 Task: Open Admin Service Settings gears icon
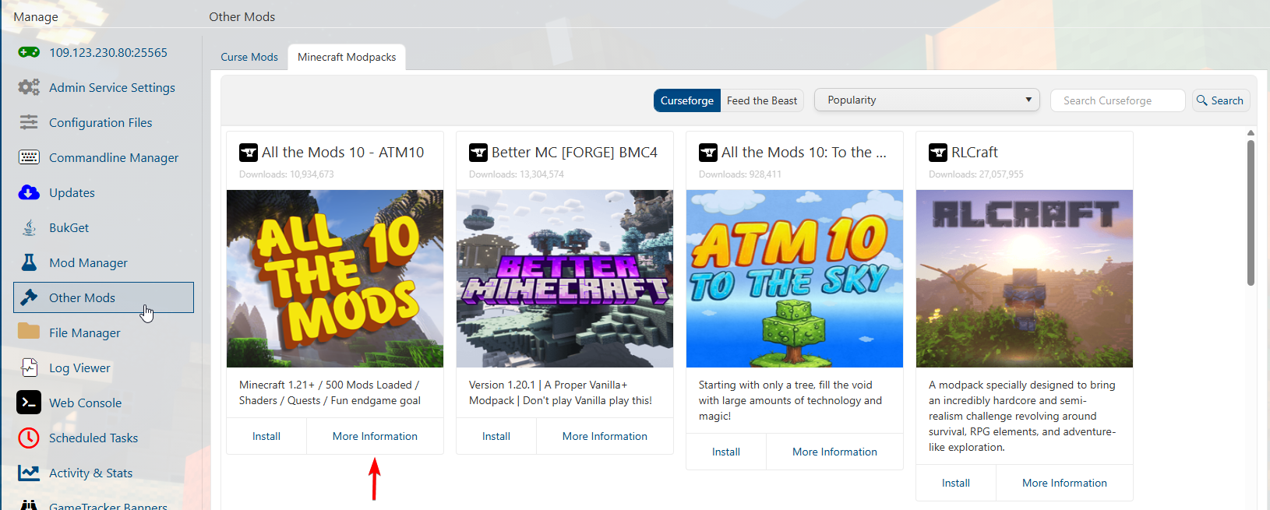pos(29,87)
